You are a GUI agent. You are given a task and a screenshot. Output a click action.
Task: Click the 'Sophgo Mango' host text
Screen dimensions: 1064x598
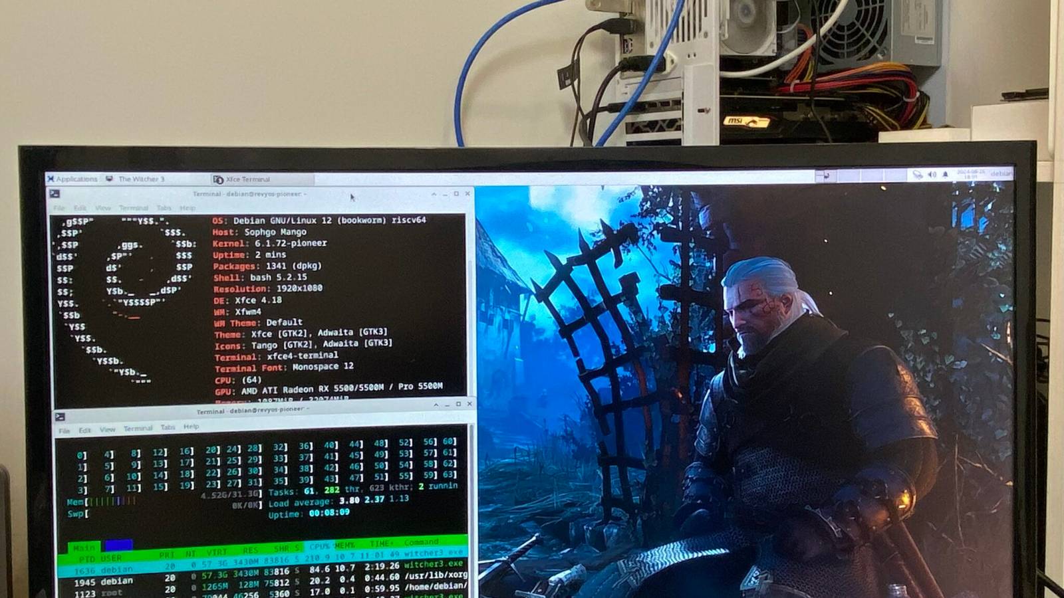tap(275, 232)
